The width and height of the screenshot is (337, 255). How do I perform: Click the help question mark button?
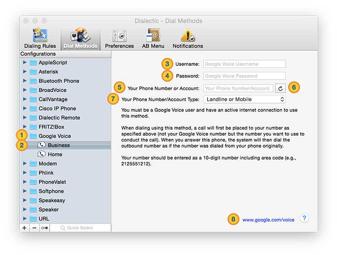point(304,218)
